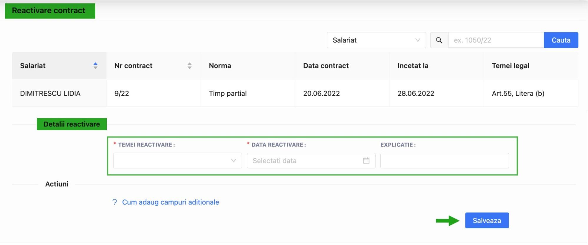Open the Salariat search filter dropdown
The height and width of the screenshot is (245, 588).
(x=376, y=40)
